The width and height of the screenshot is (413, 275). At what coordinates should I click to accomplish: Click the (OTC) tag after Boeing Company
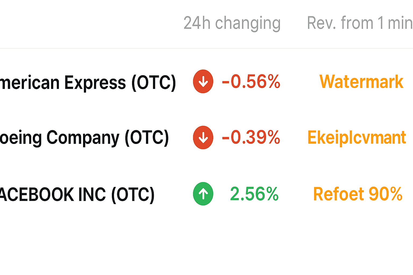click(x=147, y=138)
